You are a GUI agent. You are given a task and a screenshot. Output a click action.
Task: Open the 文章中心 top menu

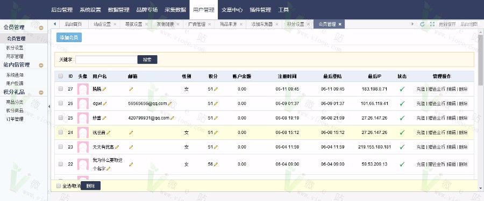pyautogui.click(x=232, y=10)
